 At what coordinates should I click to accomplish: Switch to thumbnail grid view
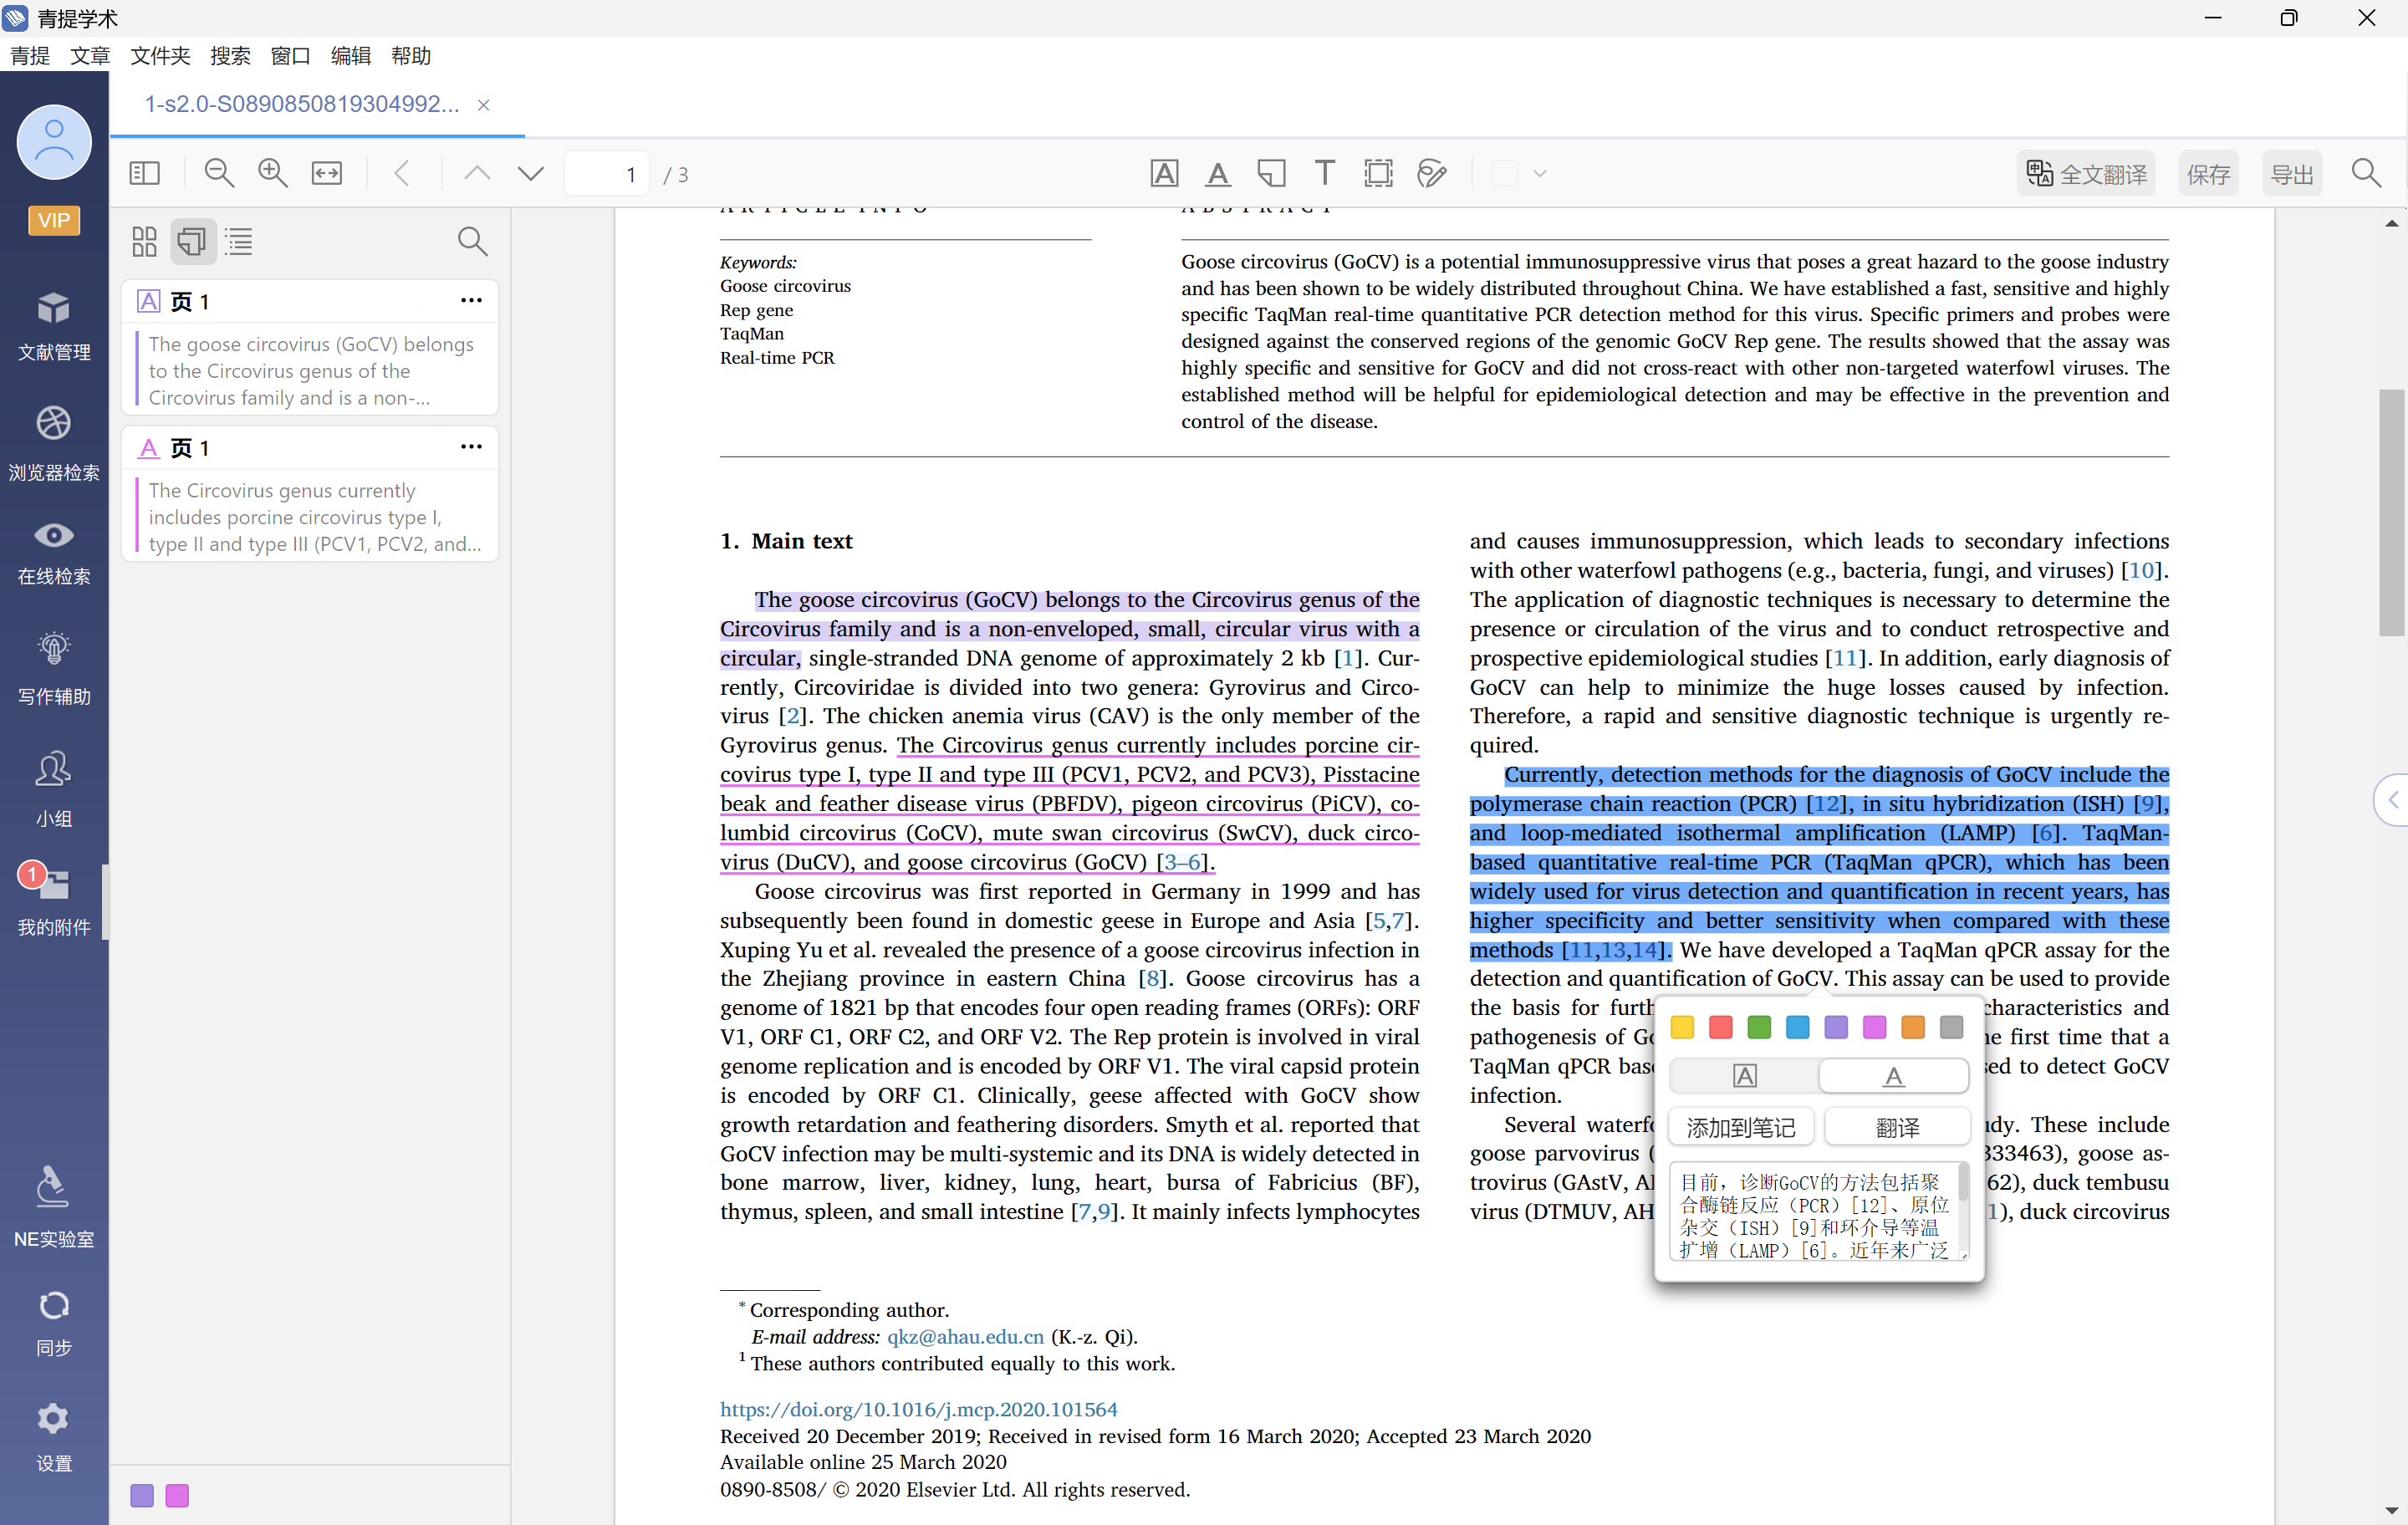click(144, 241)
